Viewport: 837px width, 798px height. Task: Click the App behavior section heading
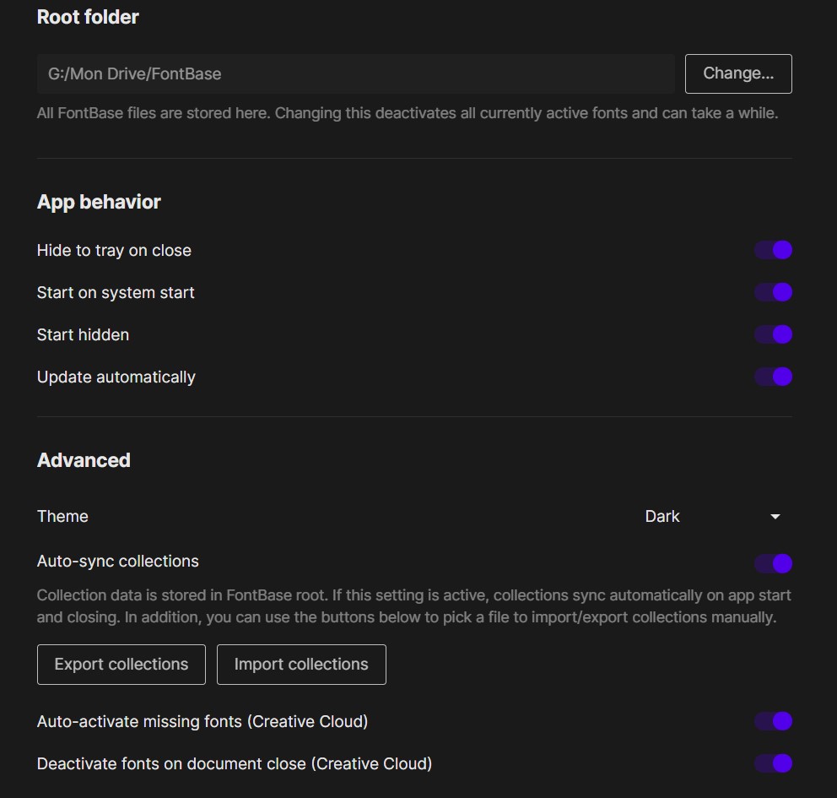coord(99,202)
